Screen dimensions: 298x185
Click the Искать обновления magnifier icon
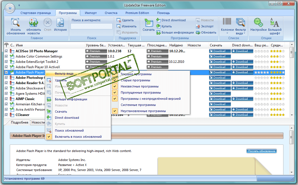click(x=15, y=23)
